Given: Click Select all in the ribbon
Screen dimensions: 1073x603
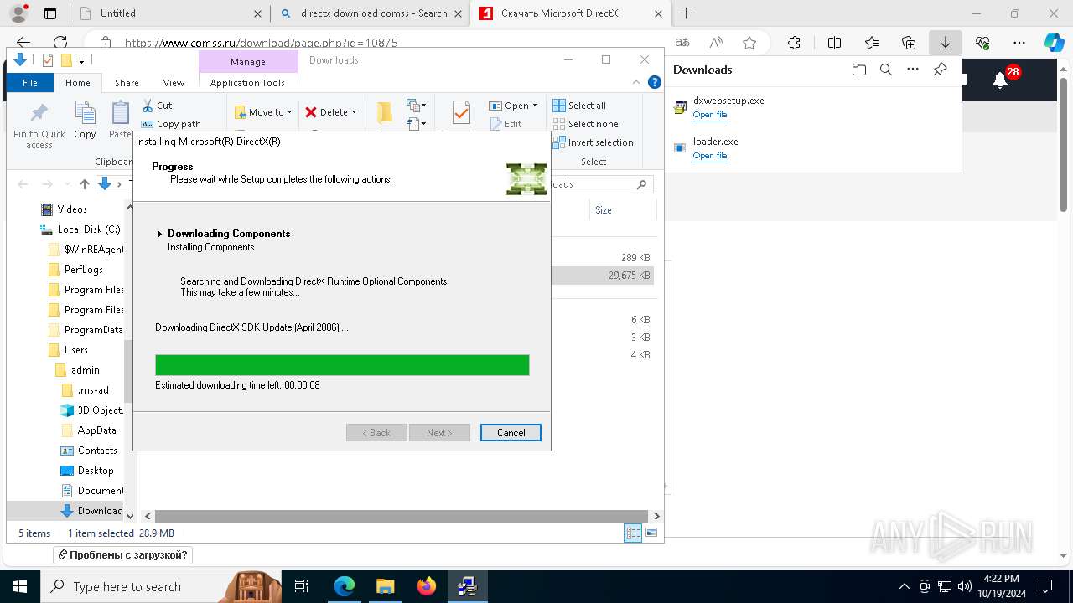Looking at the screenshot, I should click(578, 106).
